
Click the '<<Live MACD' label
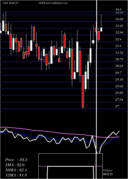tap(108, 172)
